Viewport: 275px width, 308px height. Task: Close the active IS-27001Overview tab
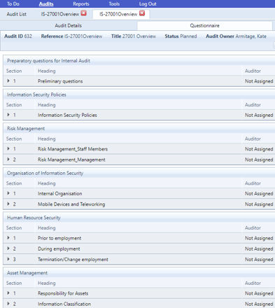pyautogui.click(x=142, y=13)
